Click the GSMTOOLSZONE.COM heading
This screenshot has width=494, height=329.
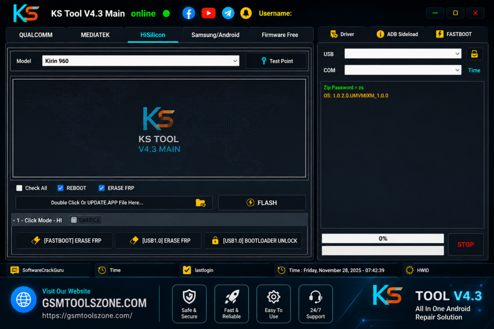pyautogui.click(x=94, y=303)
